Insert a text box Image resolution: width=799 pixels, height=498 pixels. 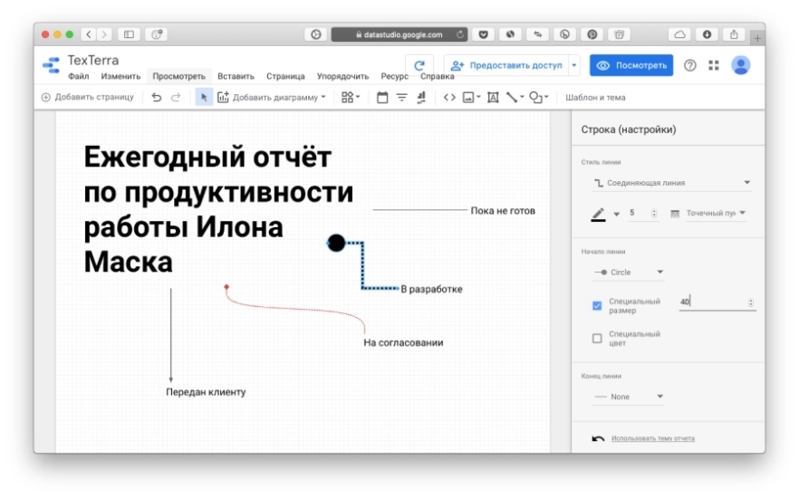pyautogui.click(x=493, y=97)
